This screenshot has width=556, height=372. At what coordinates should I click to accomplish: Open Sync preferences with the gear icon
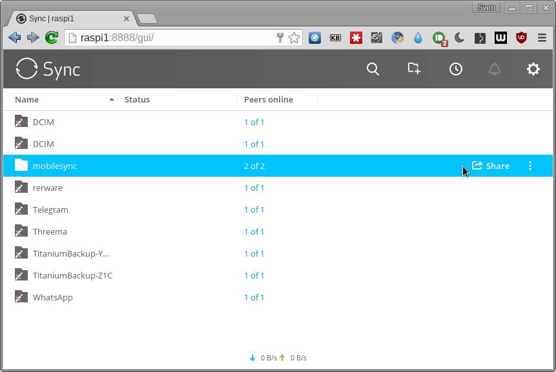coord(533,69)
